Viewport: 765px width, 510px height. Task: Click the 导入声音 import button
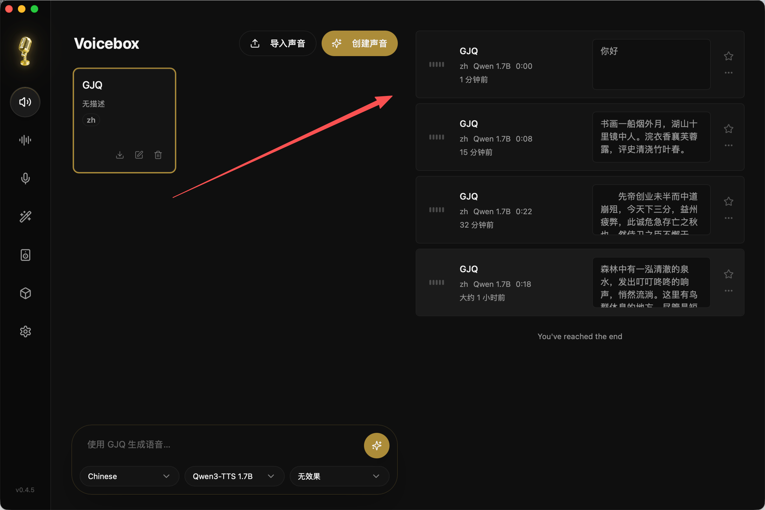[x=277, y=43]
